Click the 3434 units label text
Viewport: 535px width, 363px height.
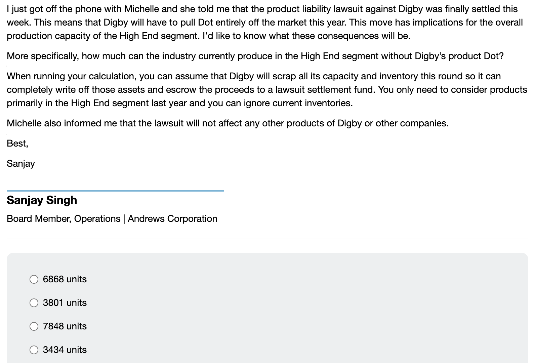[65, 350]
